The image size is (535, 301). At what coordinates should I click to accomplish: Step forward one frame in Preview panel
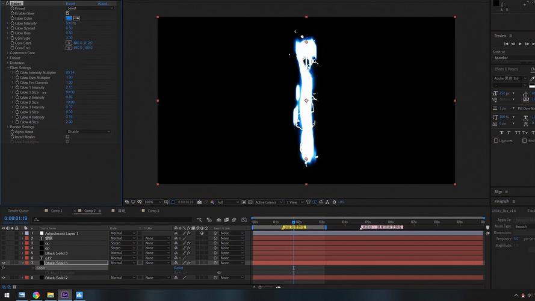(527, 44)
